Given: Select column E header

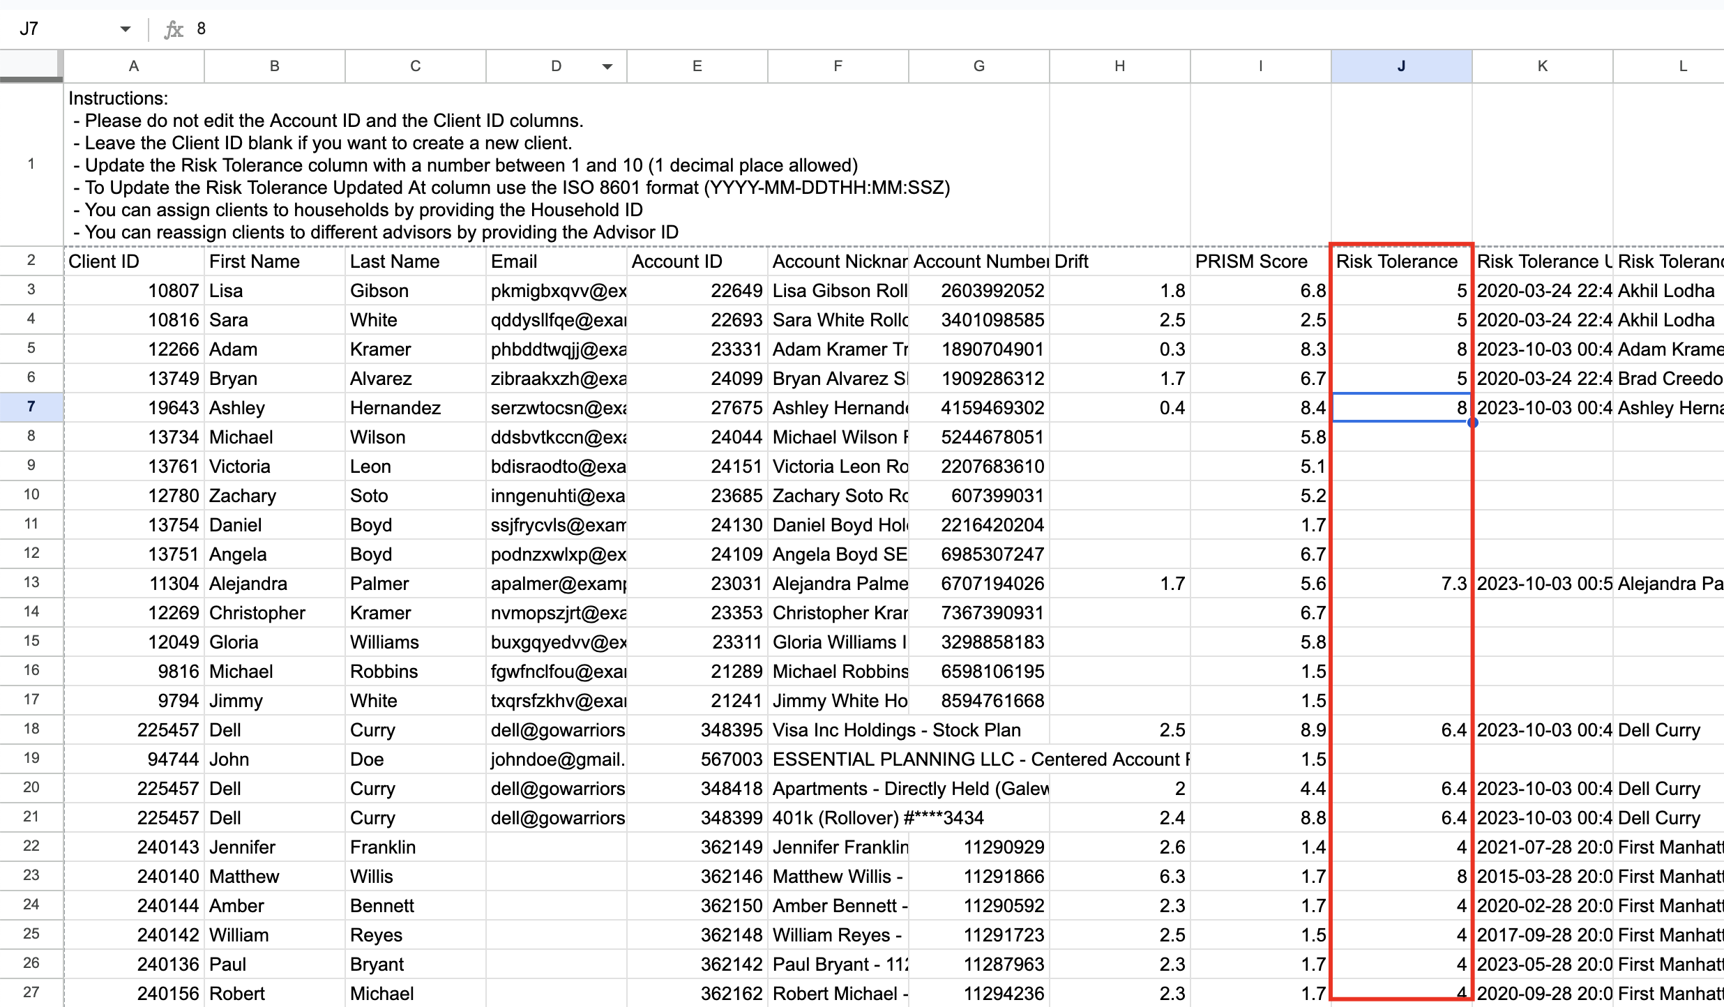Looking at the screenshot, I should click(x=697, y=66).
